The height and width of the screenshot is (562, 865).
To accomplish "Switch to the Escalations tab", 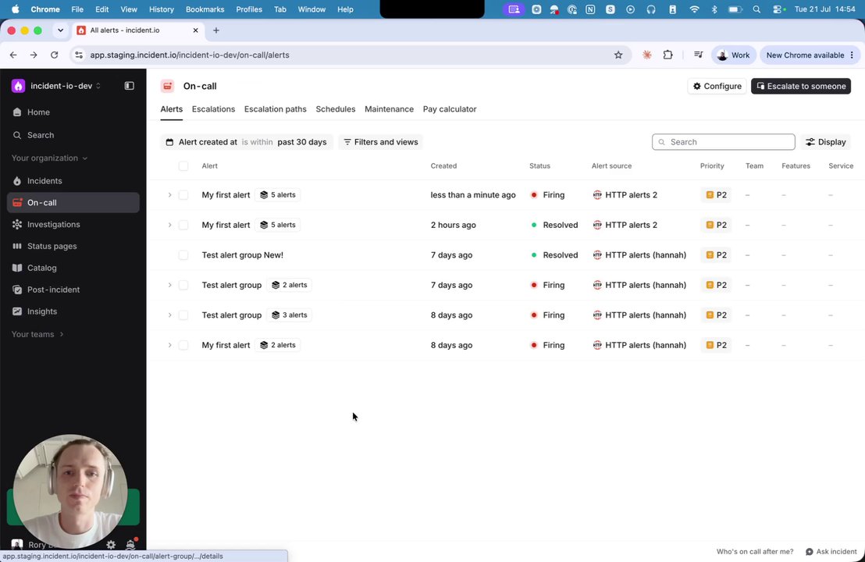I will 213,109.
